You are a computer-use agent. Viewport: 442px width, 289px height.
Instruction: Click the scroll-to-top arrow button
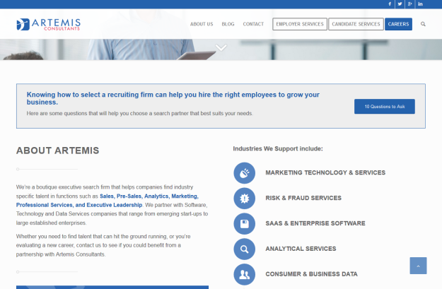418,266
